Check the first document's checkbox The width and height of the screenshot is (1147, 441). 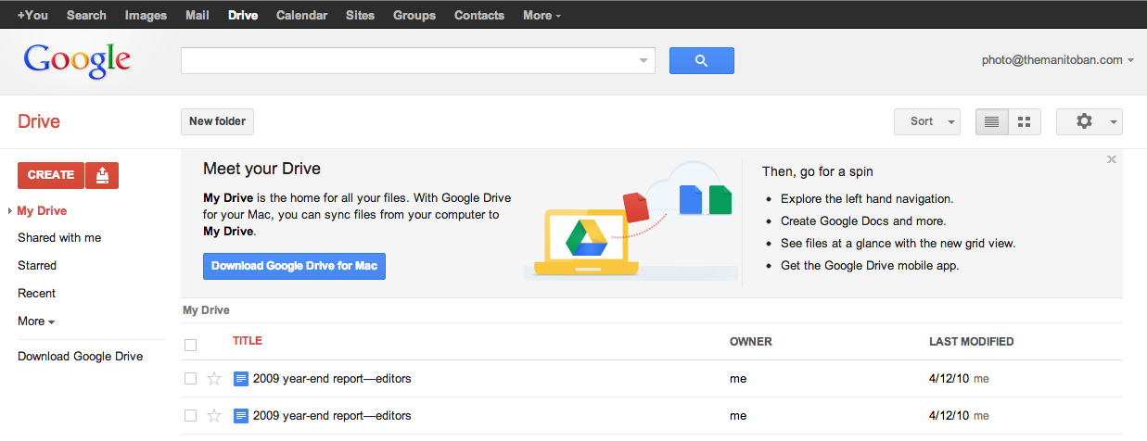click(191, 378)
